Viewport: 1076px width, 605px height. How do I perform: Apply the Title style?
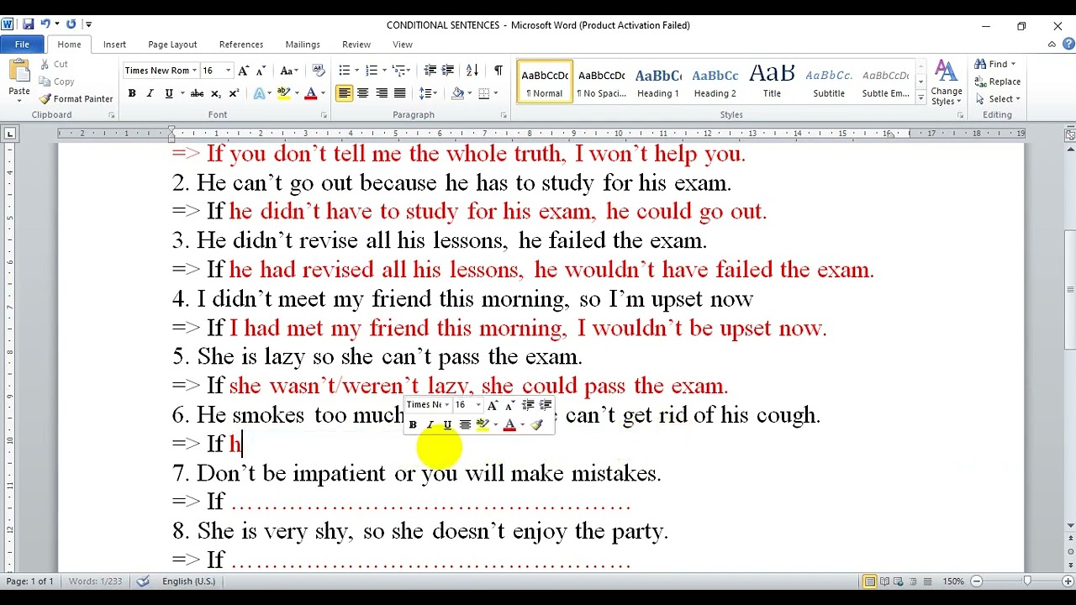[772, 82]
